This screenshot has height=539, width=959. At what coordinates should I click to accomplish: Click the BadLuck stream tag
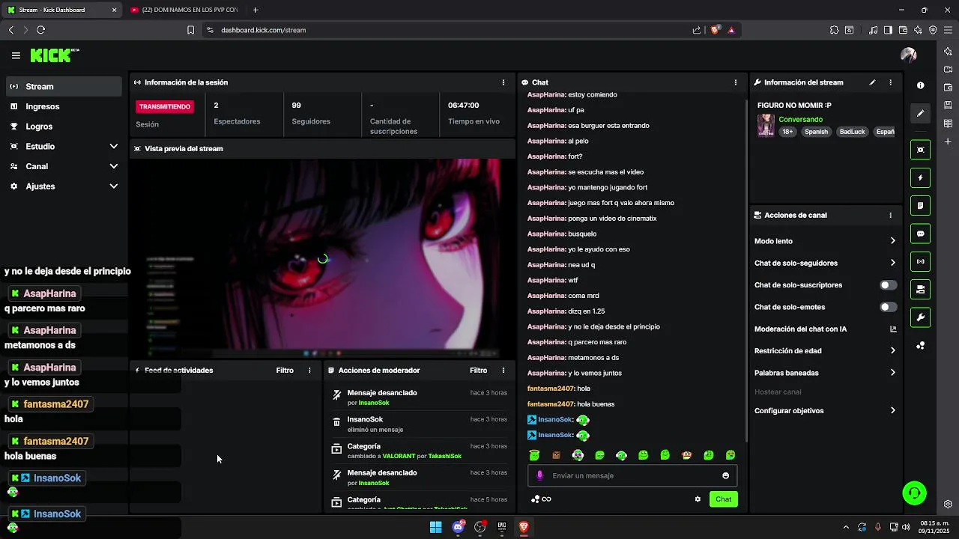pos(852,132)
